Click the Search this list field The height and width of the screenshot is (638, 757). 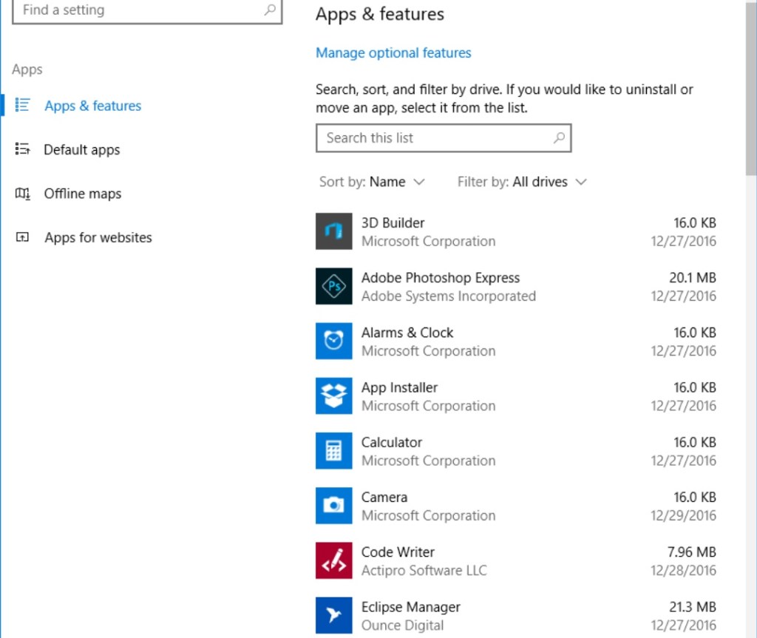[x=436, y=138]
